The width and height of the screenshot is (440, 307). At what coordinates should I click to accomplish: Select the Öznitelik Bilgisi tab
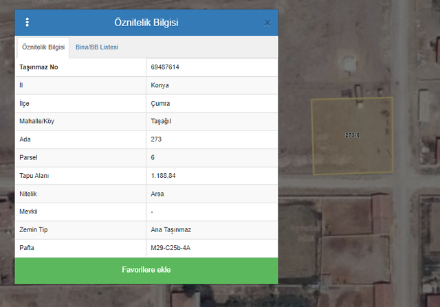[43, 47]
